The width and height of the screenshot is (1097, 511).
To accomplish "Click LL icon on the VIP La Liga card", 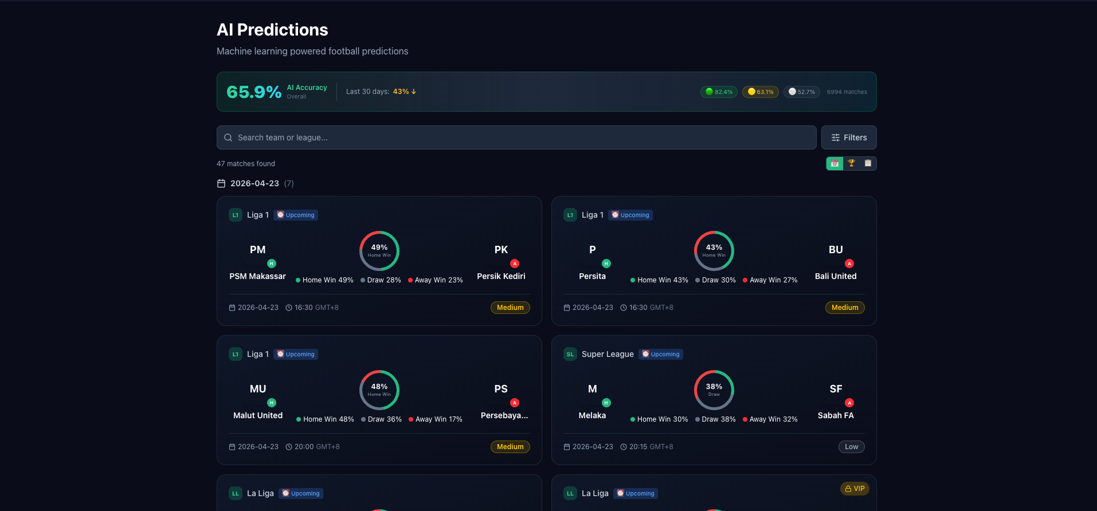I will tap(570, 493).
